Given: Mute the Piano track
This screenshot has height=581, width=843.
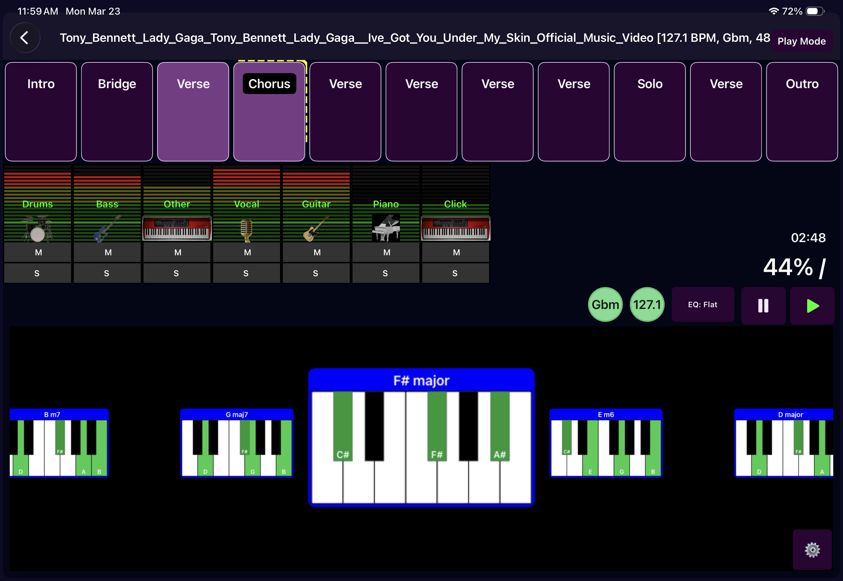Looking at the screenshot, I should (386, 252).
